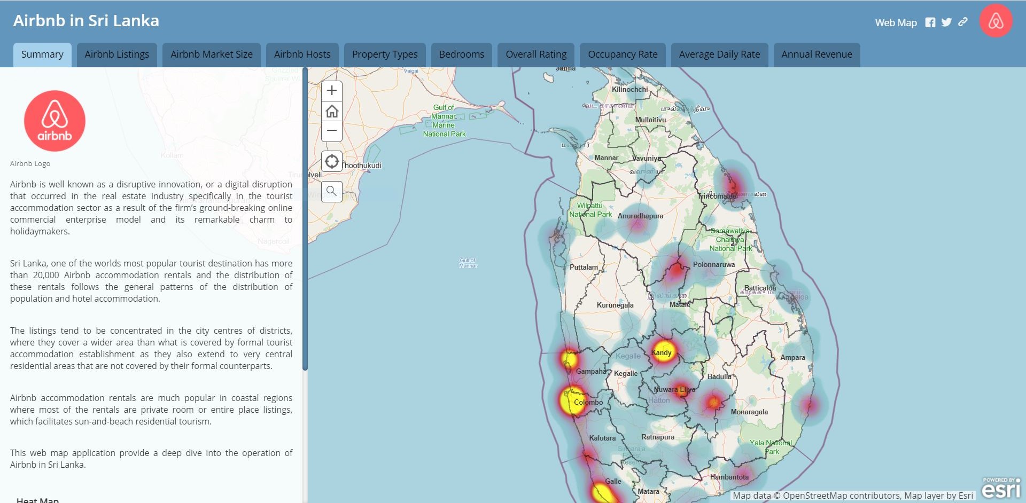This screenshot has width=1026, height=503.
Task: Click the Kandy heat map hotspot
Action: coord(663,352)
